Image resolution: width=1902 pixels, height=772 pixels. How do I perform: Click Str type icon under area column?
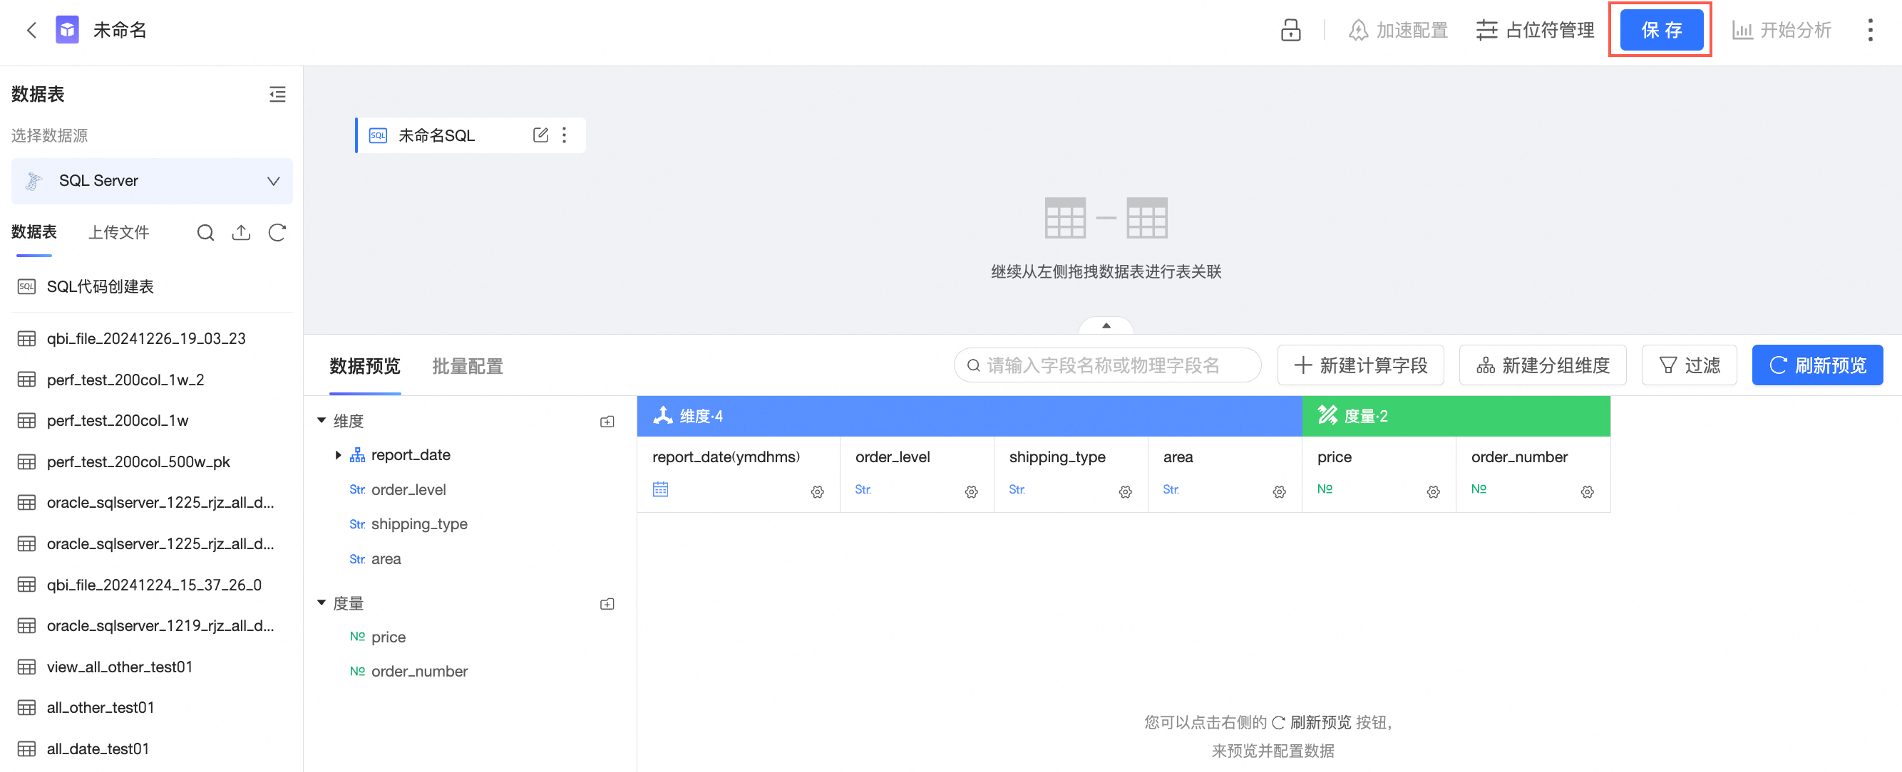1171,489
